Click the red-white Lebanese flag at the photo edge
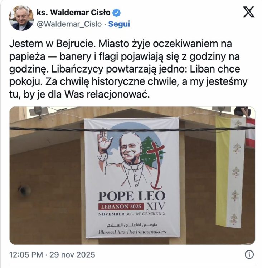This screenshot has height=268, width=262. (250, 133)
